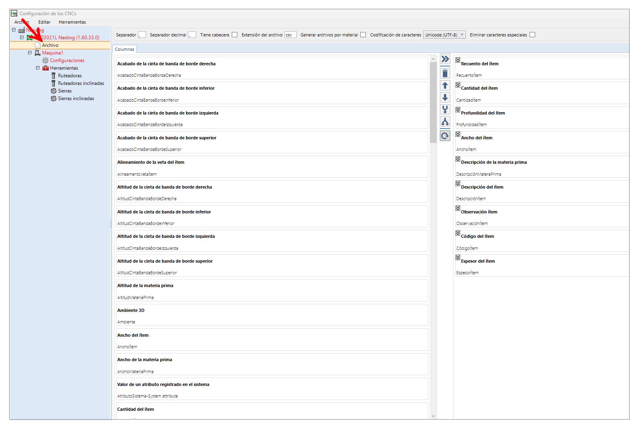638x426 pixels.
Task: Click the trash delete column button
Action: point(445,73)
